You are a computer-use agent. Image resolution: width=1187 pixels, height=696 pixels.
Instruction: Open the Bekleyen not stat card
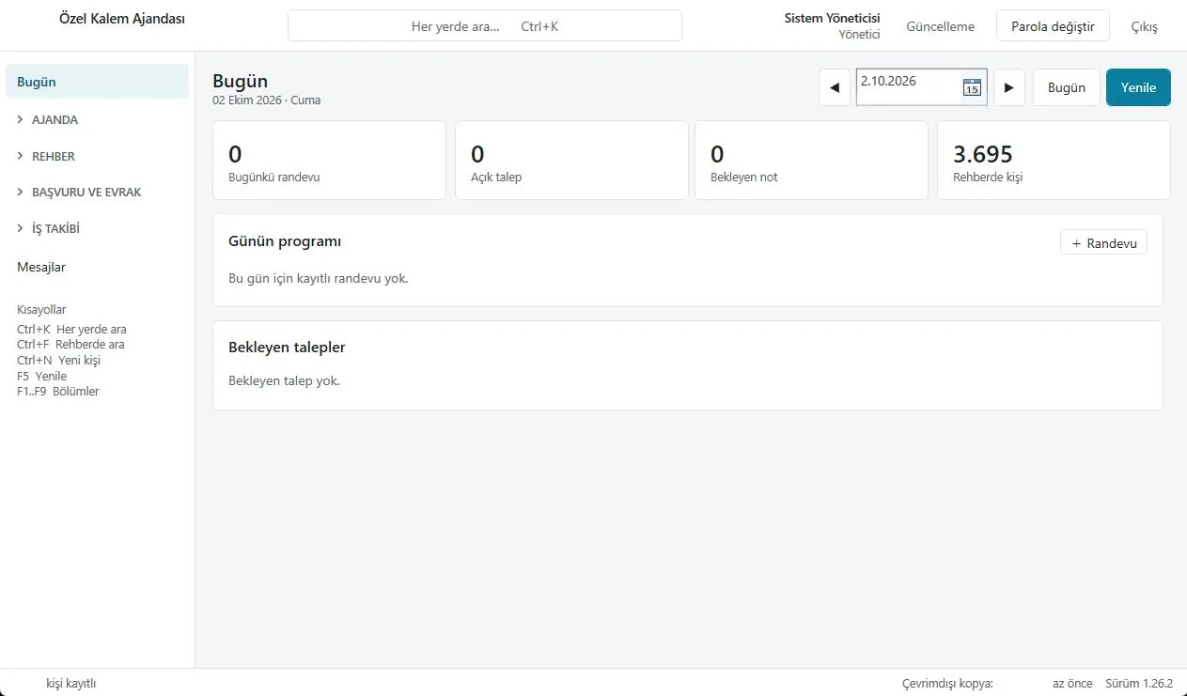[811, 161]
